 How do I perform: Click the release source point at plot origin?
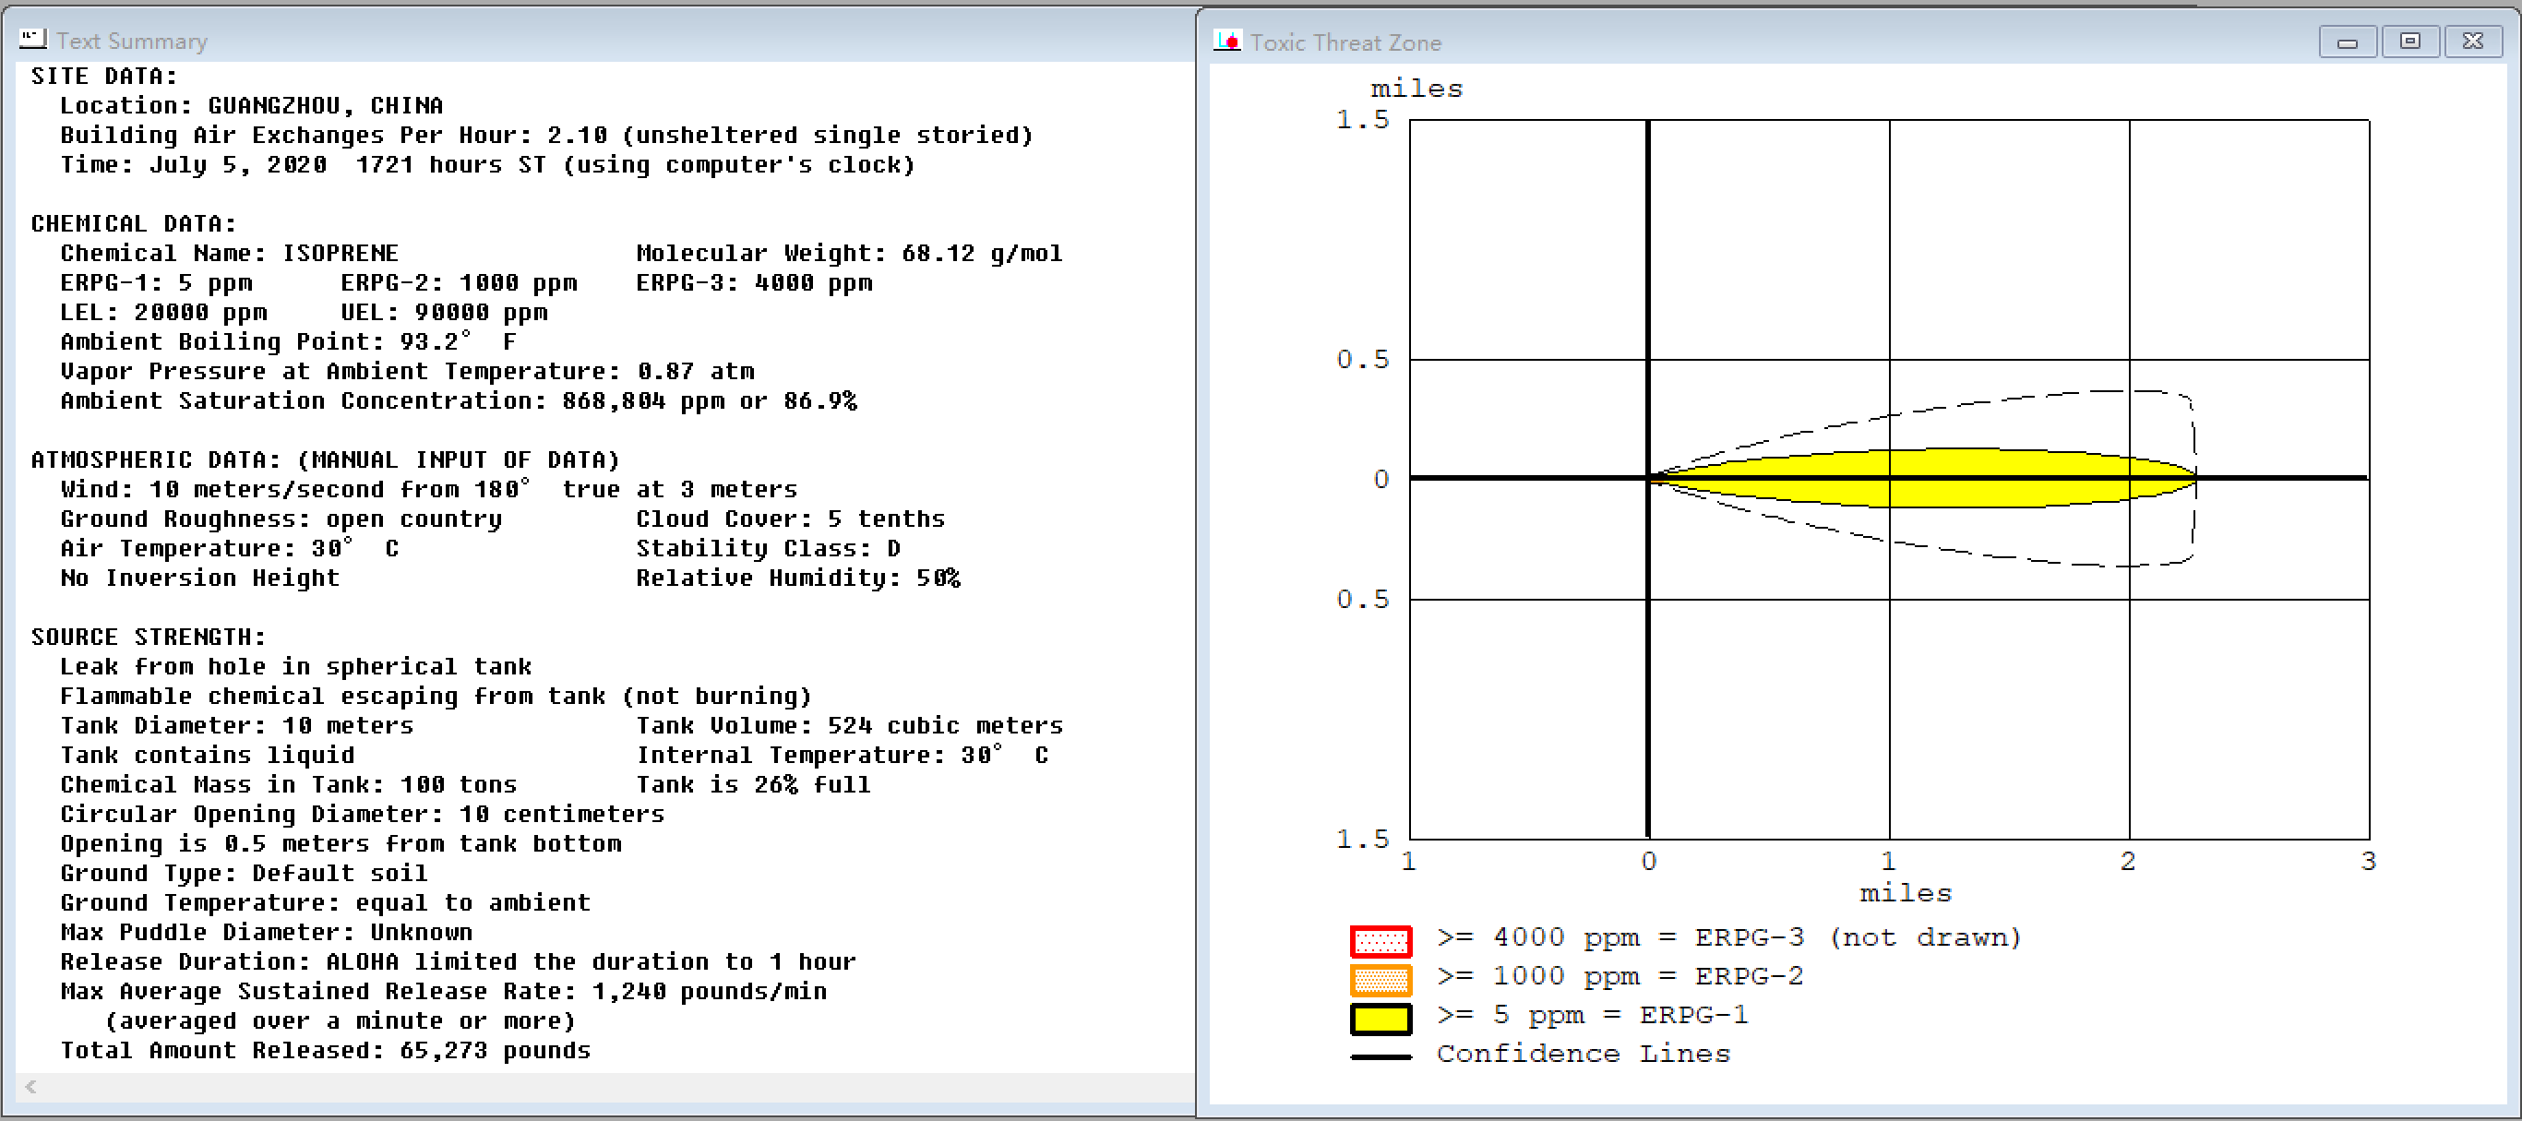(x=1649, y=478)
